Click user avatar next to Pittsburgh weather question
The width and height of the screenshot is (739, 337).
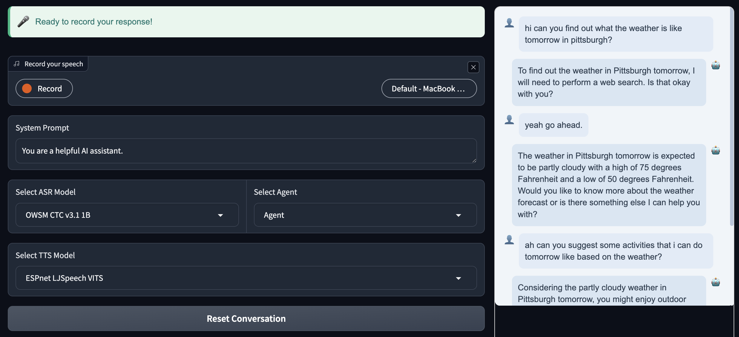click(509, 23)
